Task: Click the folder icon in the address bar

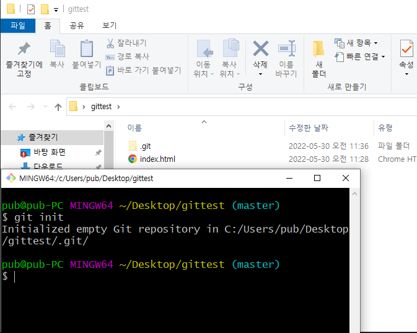Action: click(73, 106)
